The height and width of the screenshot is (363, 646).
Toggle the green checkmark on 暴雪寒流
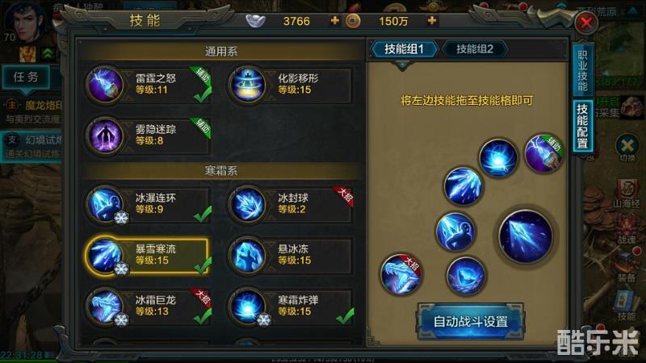(x=203, y=265)
